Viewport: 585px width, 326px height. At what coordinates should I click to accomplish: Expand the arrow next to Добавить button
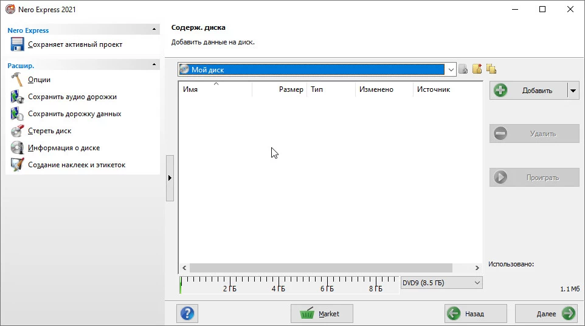coord(573,91)
